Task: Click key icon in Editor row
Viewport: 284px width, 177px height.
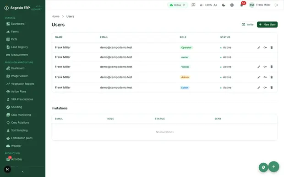Action: click(265, 88)
